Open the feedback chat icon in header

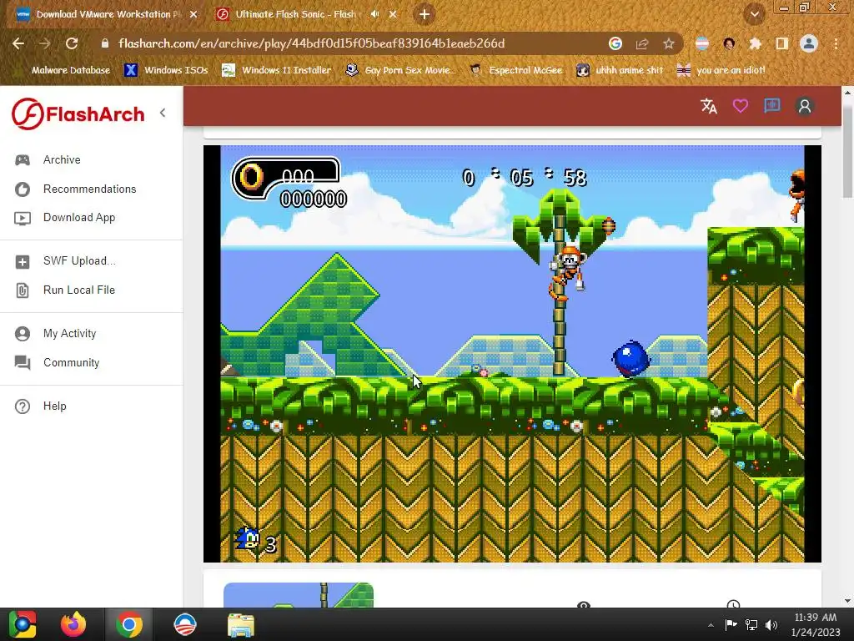click(771, 106)
